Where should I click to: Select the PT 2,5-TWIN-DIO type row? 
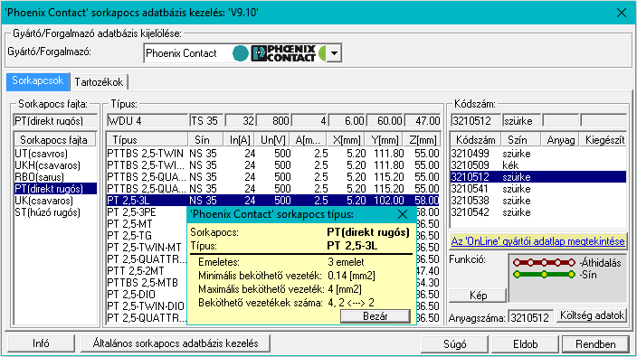point(147,306)
